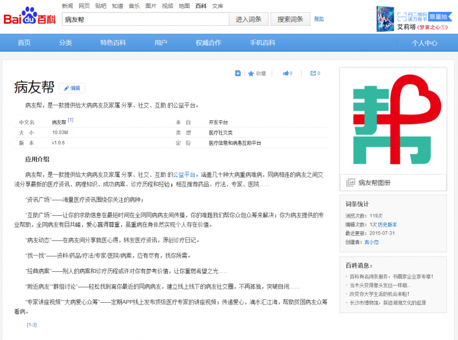The width and height of the screenshot is (458, 340).
Task: Click the 最近更新 2015-07-31 date
Action: 370,233
